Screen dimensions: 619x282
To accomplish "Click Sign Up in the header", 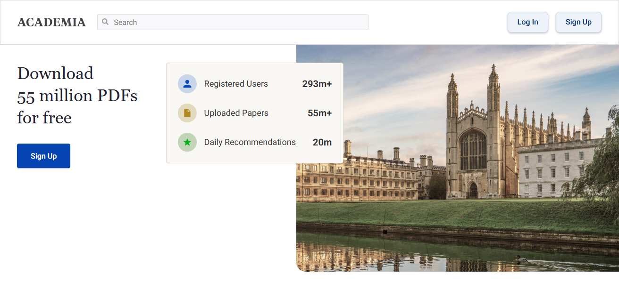I will click(578, 22).
